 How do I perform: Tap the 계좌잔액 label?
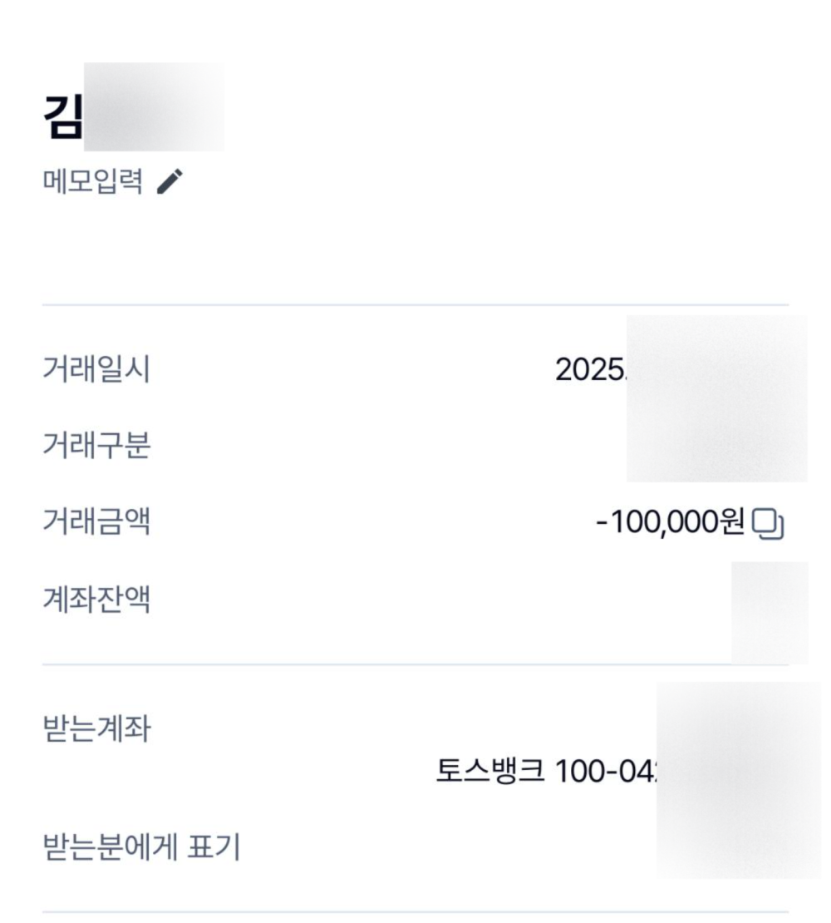tap(96, 599)
